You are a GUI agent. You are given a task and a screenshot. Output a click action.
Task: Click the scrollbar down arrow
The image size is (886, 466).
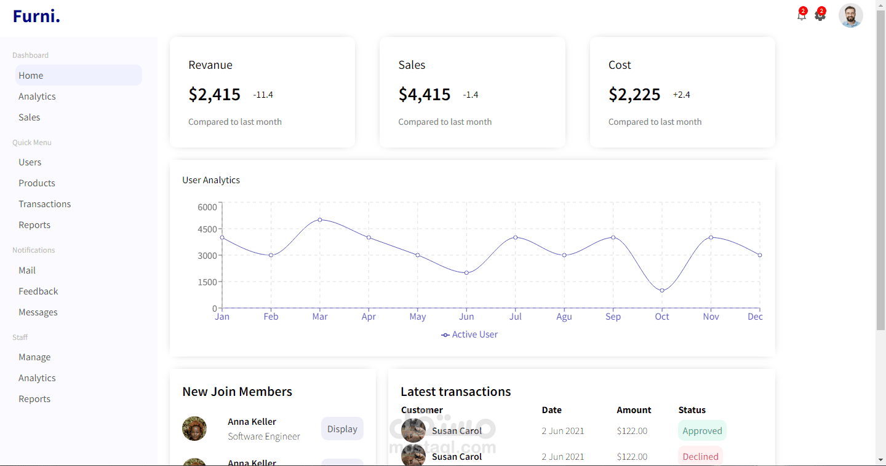tap(880, 460)
